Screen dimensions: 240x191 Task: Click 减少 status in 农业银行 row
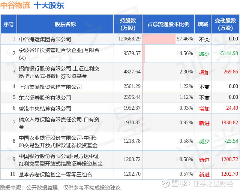[x=204, y=142]
